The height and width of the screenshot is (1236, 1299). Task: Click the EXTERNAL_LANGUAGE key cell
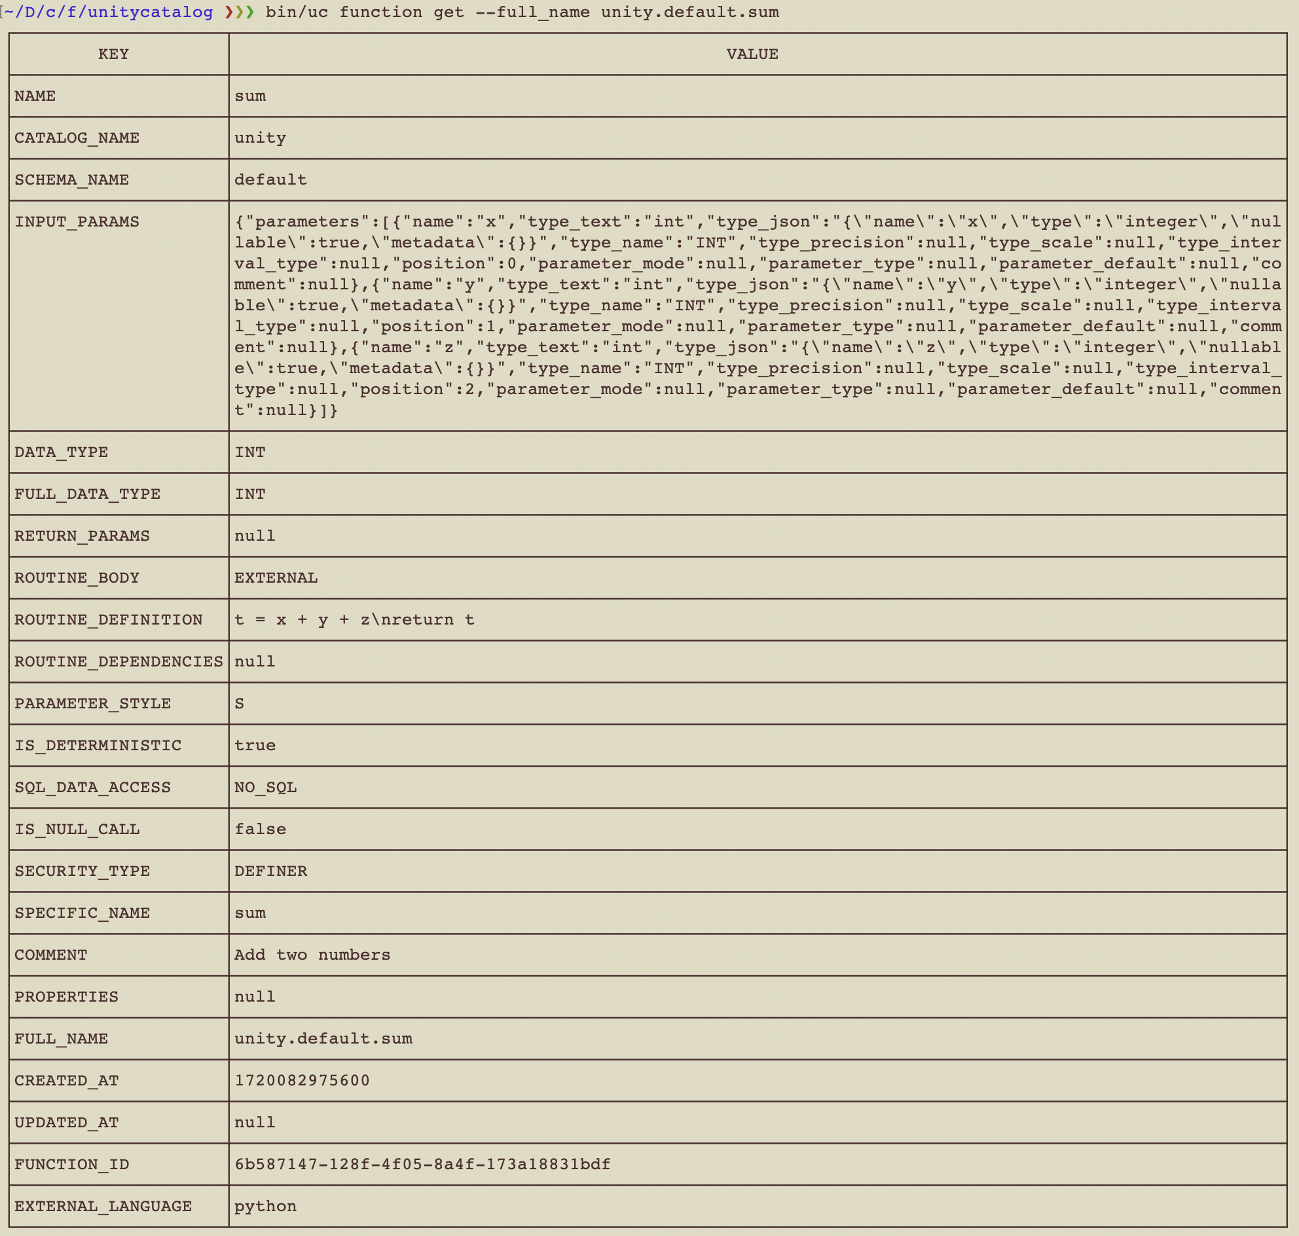[119, 1207]
